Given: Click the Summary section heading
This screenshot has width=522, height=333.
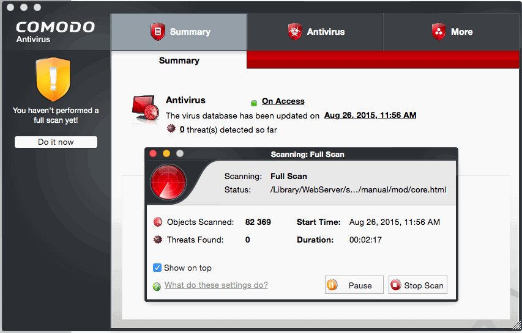Looking at the screenshot, I should tap(179, 60).
